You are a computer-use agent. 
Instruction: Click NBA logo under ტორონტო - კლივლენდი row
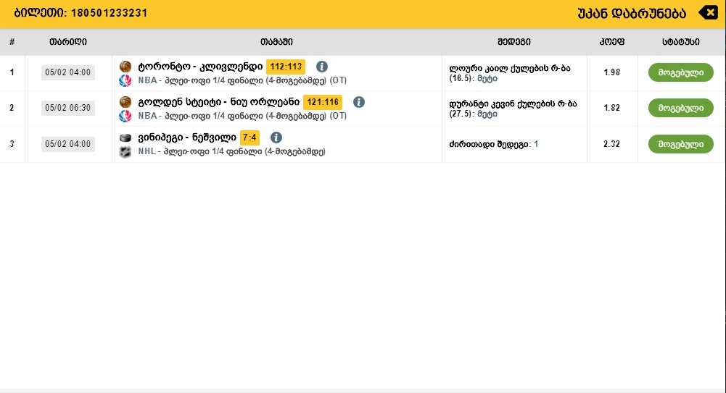(x=125, y=80)
